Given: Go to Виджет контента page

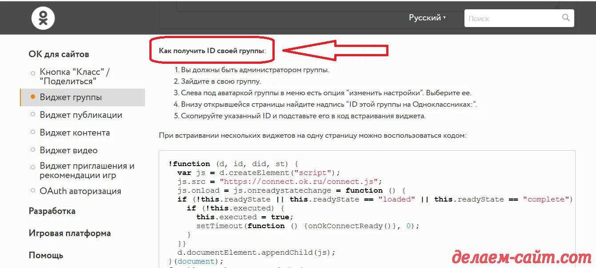Looking at the screenshot, I should pyautogui.click(x=75, y=132).
